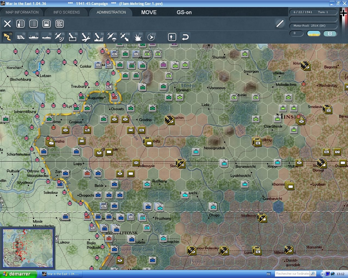Select the F1 Move mode icon
Viewport: 348px width, 278px height.
click(x=7, y=37)
